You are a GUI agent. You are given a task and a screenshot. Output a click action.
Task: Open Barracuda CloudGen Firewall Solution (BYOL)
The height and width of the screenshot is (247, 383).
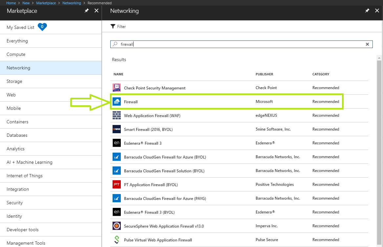point(239,171)
